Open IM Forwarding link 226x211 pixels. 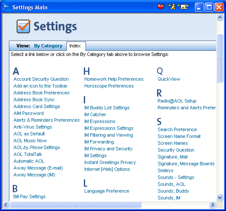pos(99,142)
